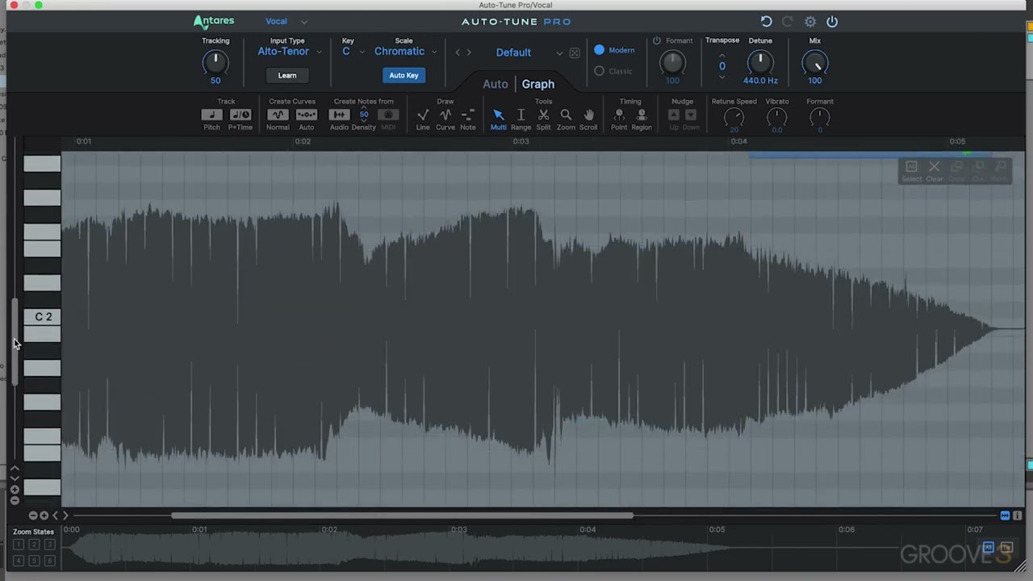The width and height of the screenshot is (1033, 581).
Task: Adjust the Tracking knob
Action: [x=215, y=62]
